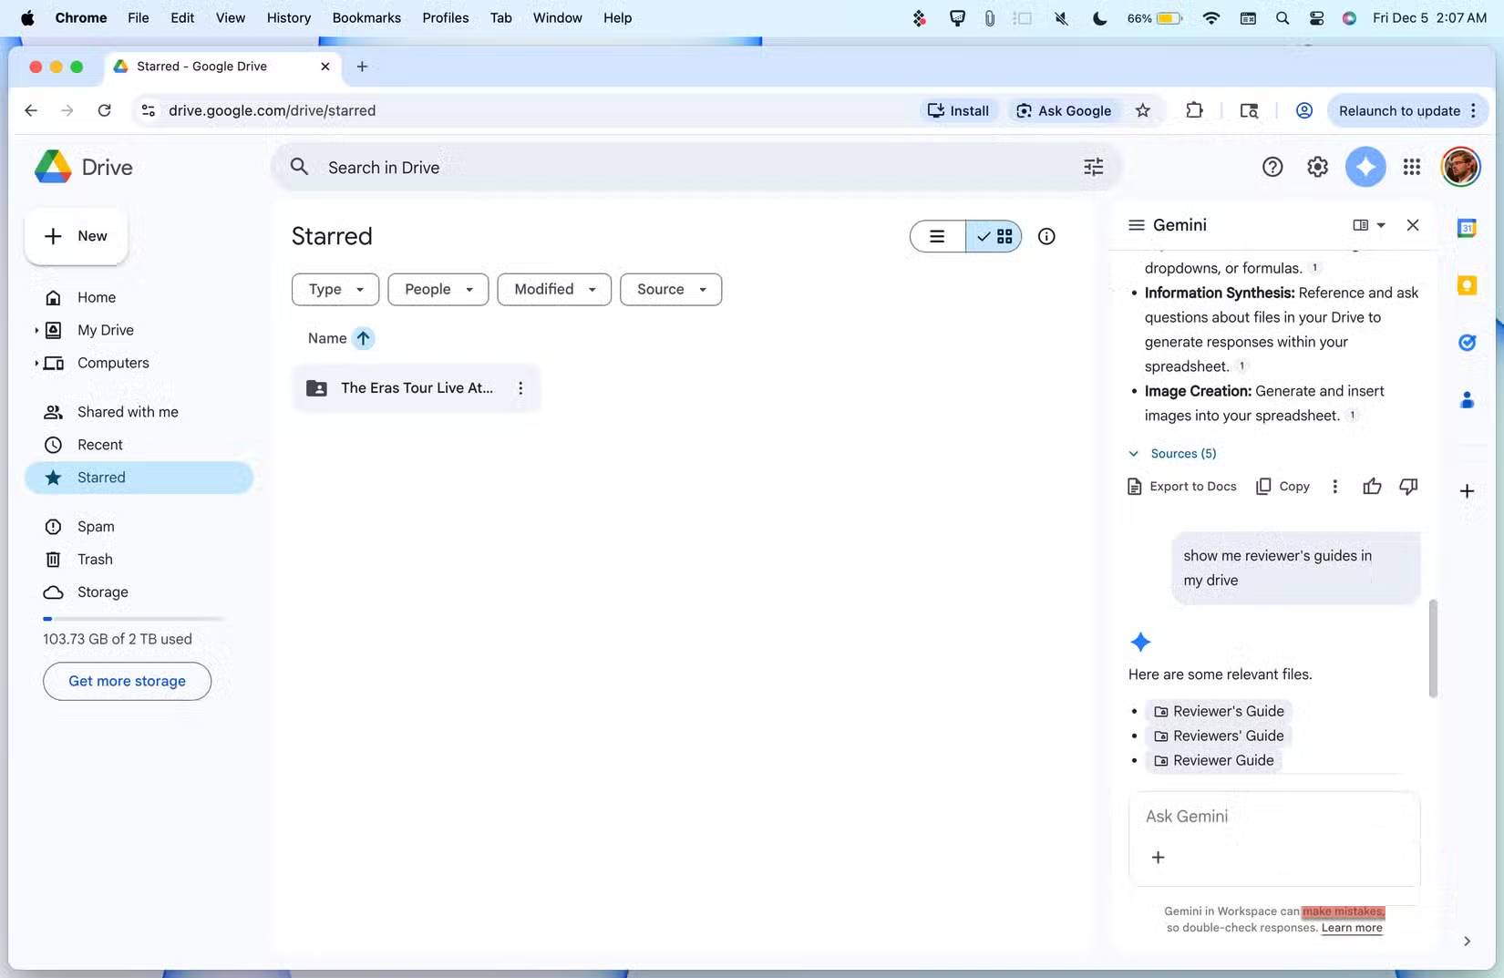
Task: Close the Gemini side panel
Action: coord(1413,225)
